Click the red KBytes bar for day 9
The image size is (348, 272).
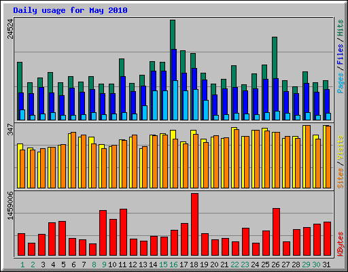click(x=103, y=233)
